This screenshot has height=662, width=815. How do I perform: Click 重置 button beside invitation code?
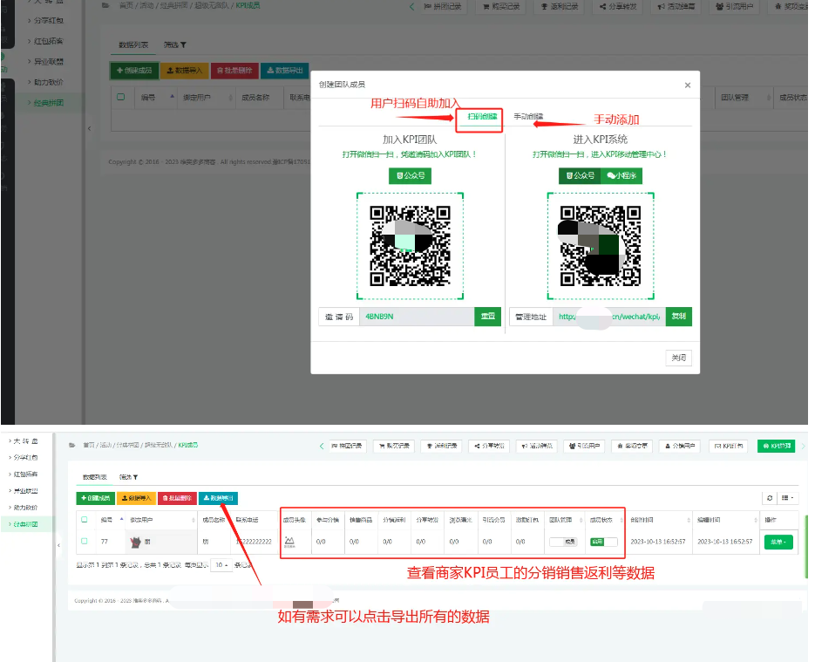coord(487,317)
